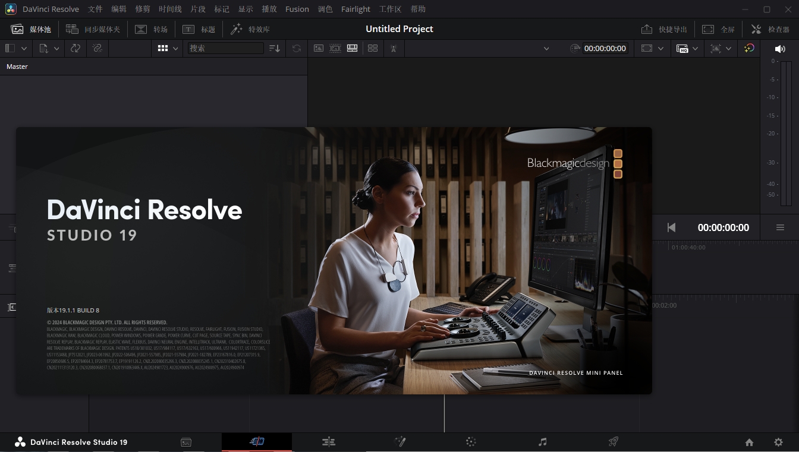Expand the HQ playback quality dropdown
This screenshot has height=452, width=799.
tap(695, 49)
